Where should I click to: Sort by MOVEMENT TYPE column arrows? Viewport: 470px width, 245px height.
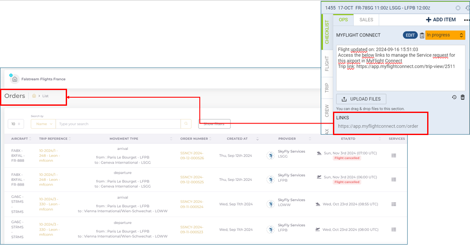click(x=171, y=138)
